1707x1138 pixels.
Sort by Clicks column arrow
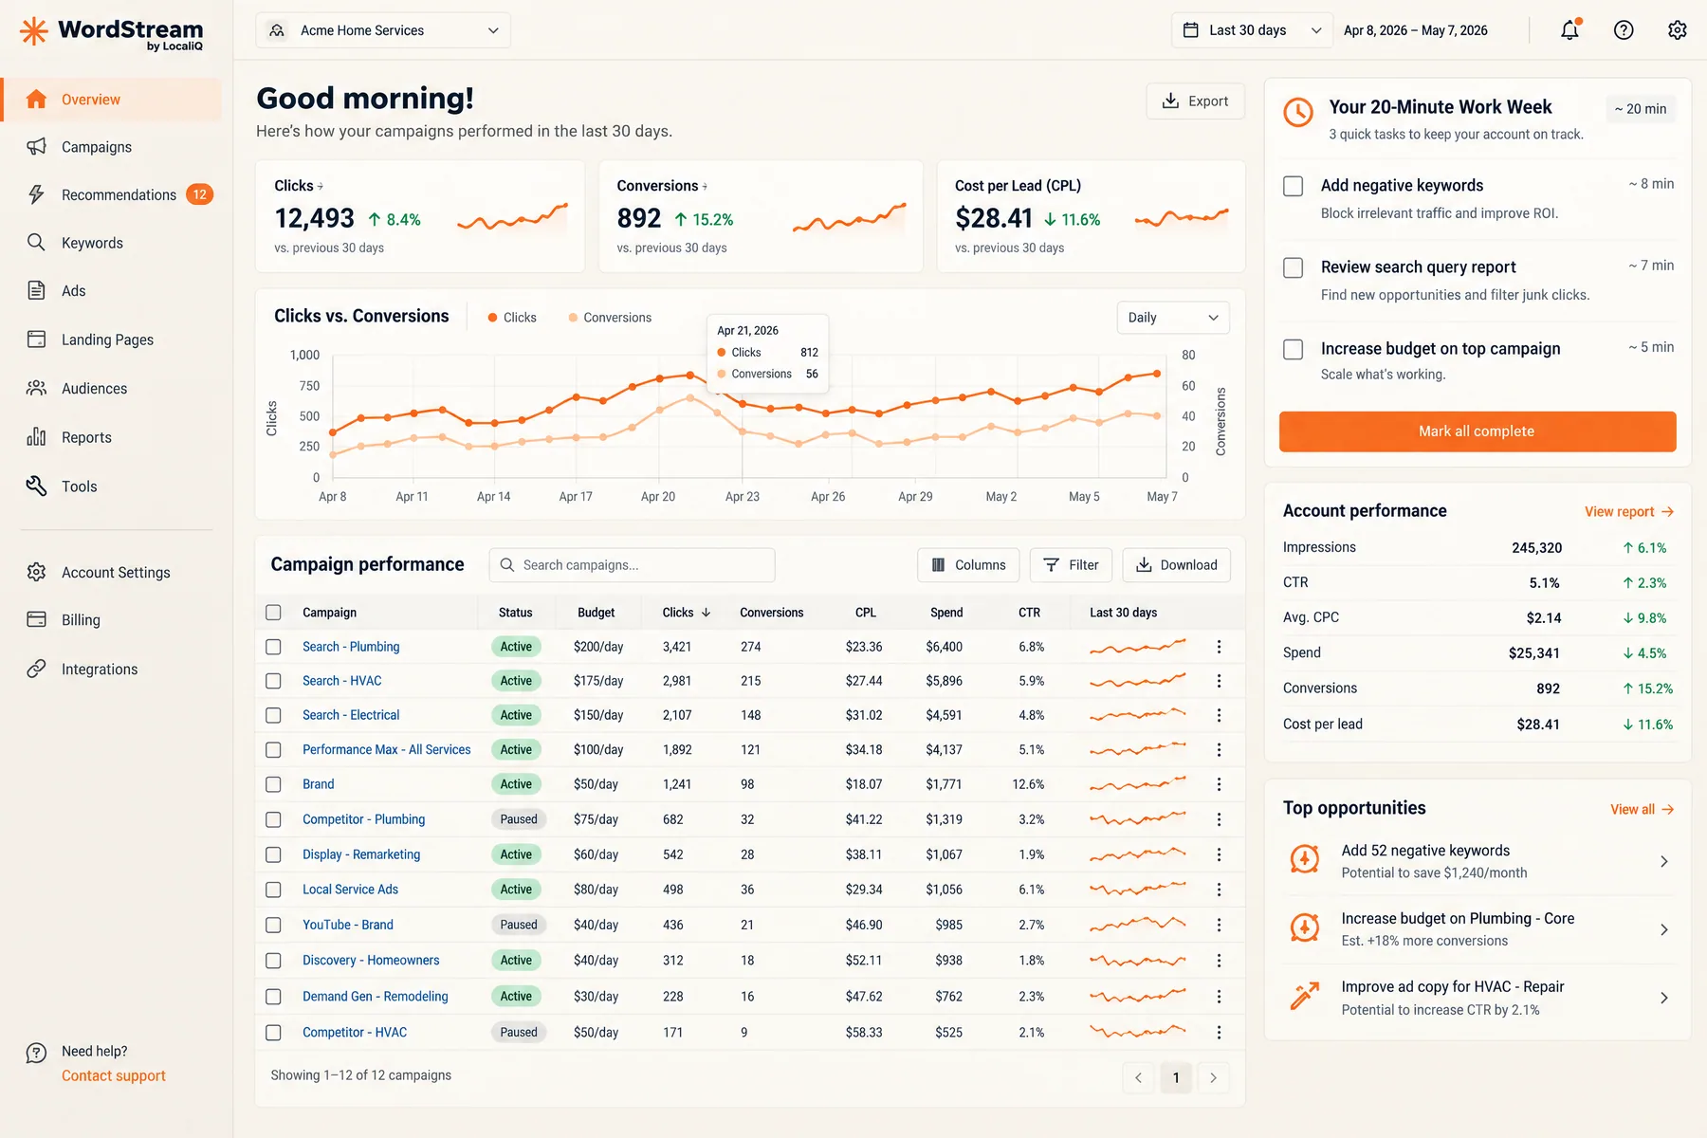click(x=706, y=613)
